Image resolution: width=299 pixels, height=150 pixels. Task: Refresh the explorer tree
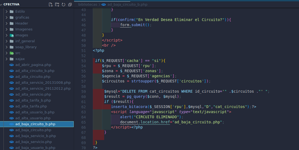click(x=64, y=4)
